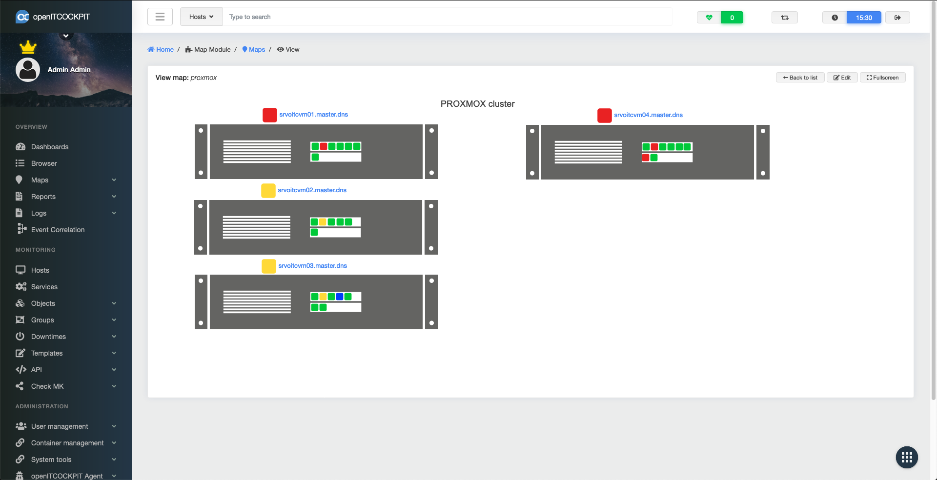Expand the API submenu chevron
937x480 pixels.
click(x=114, y=370)
